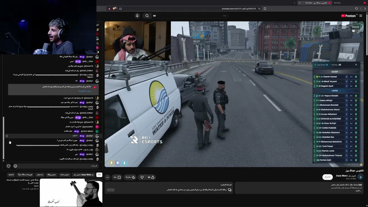Share the video using the arrow button

pos(130,177)
